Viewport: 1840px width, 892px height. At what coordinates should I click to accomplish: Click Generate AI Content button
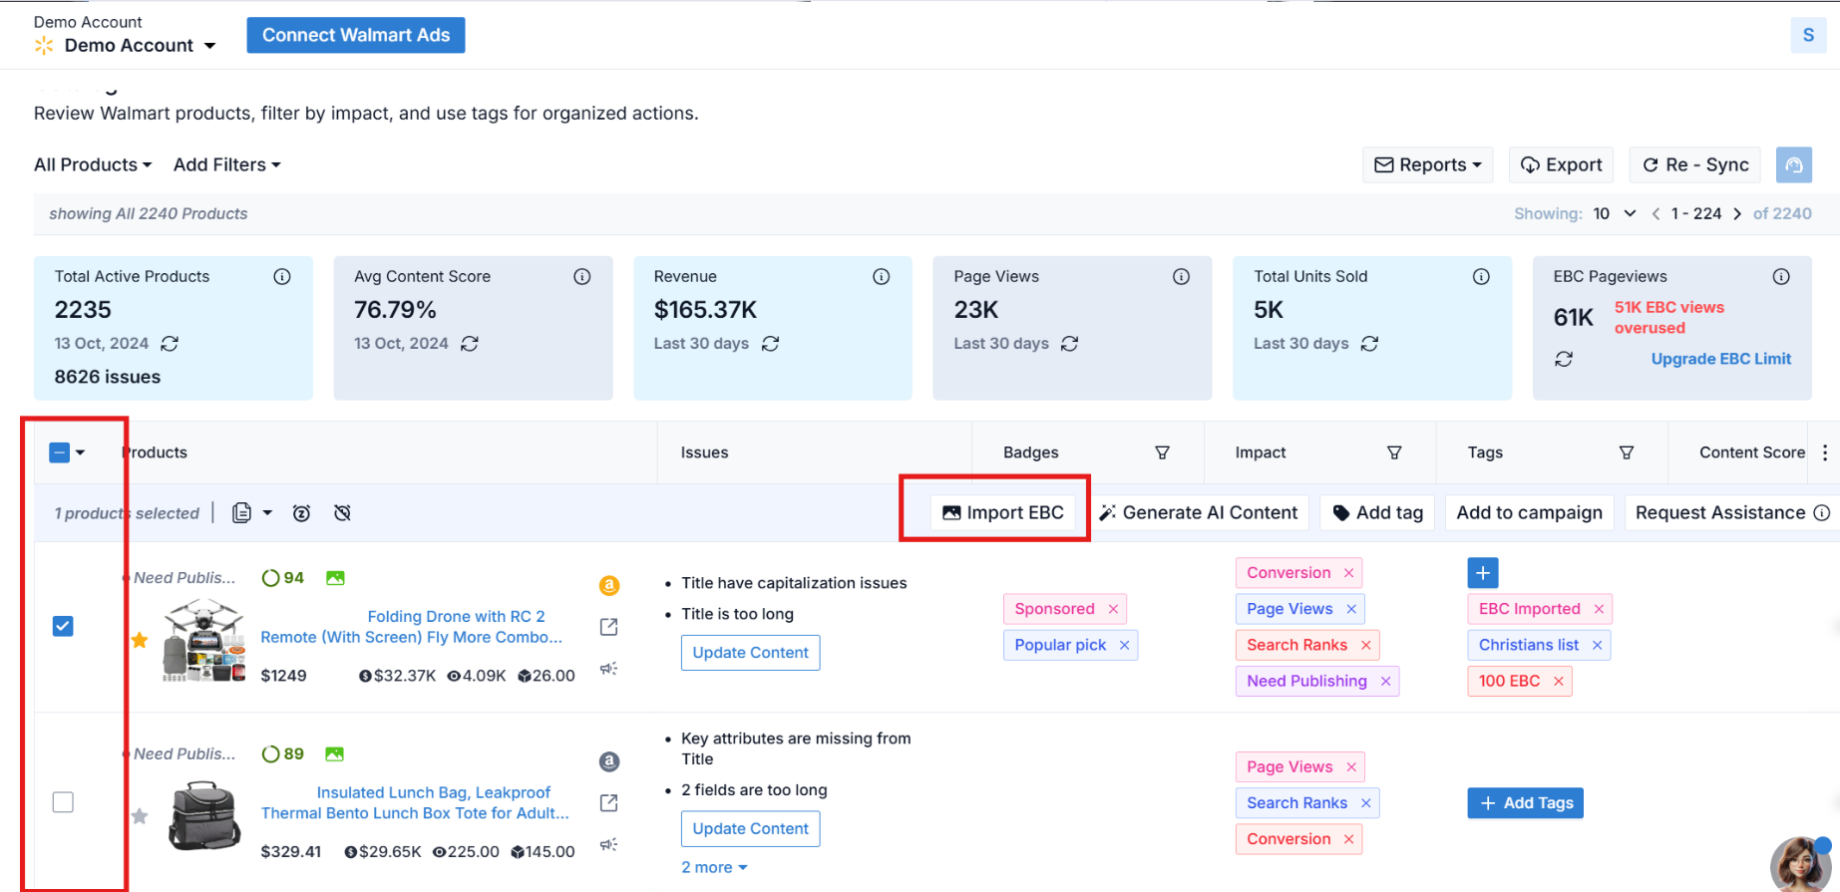(1199, 512)
